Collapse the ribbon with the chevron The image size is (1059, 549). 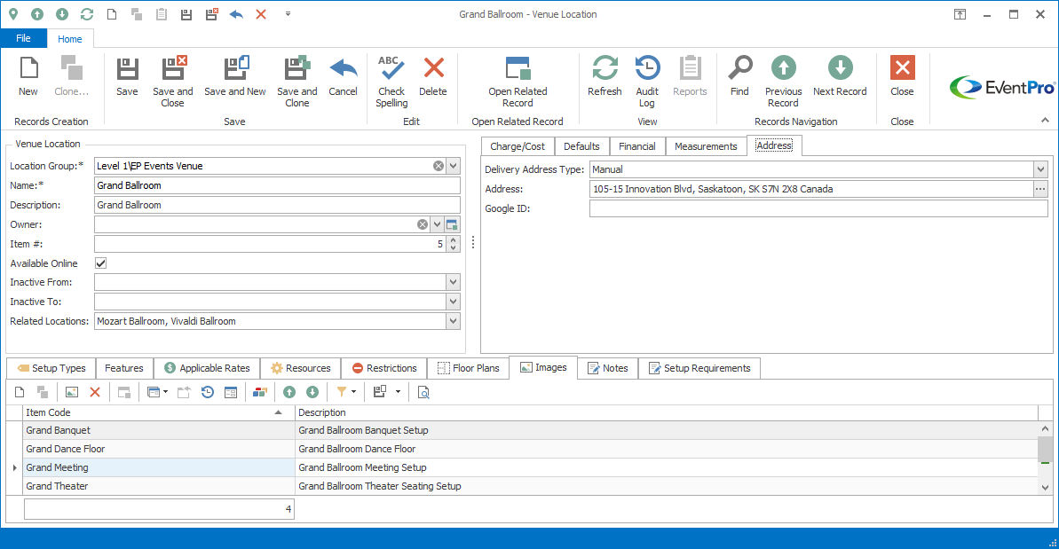[1045, 120]
